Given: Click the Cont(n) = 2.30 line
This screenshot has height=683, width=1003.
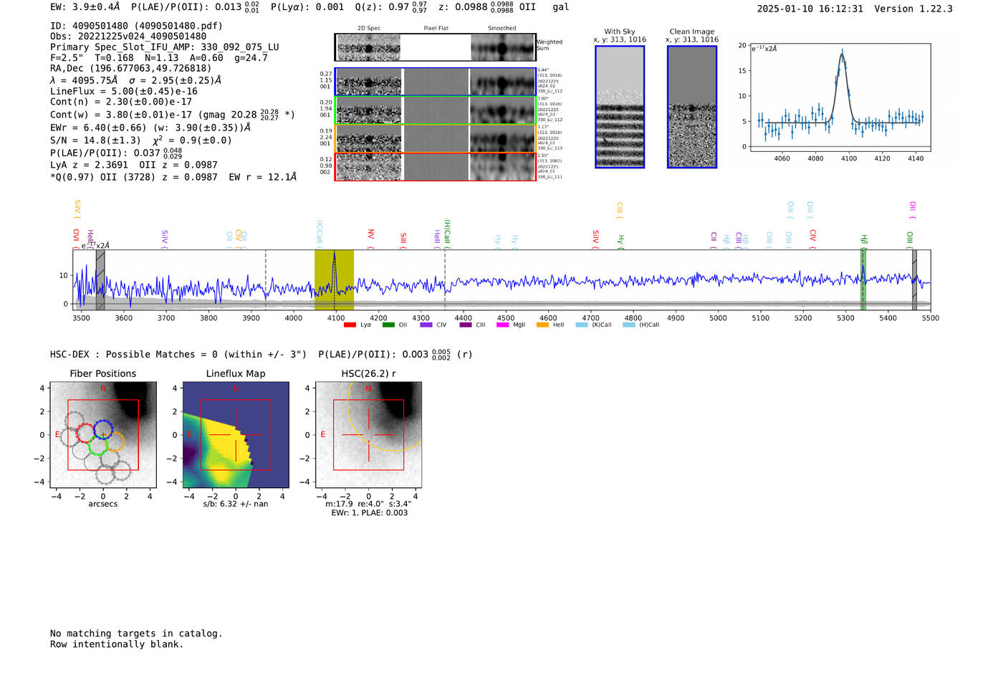Looking at the screenshot, I should click(121, 102).
